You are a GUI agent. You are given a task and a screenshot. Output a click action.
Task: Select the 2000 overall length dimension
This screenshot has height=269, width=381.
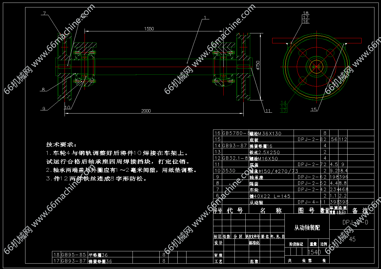(146, 111)
